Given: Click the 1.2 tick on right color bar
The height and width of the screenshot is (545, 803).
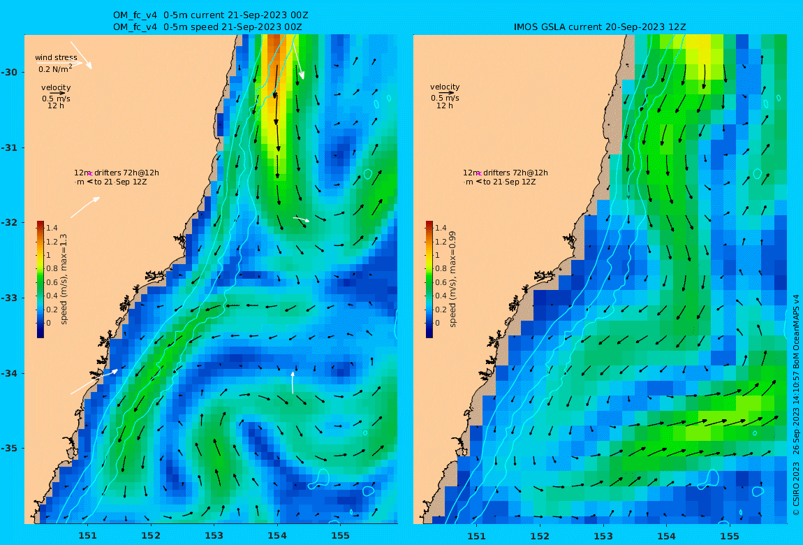Looking at the screenshot, I should 441,242.
